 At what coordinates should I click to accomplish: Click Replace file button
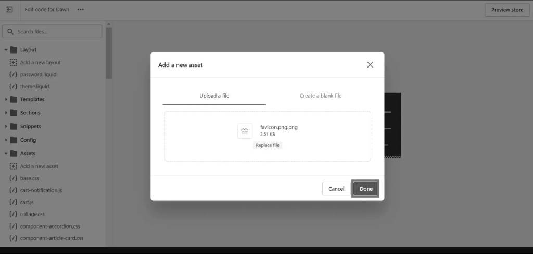(x=268, y=145)
